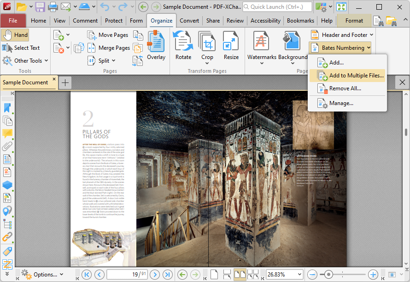The image size is (410, 282).
Task: Switch to the Protect tab
Action: tap(113, 21)
